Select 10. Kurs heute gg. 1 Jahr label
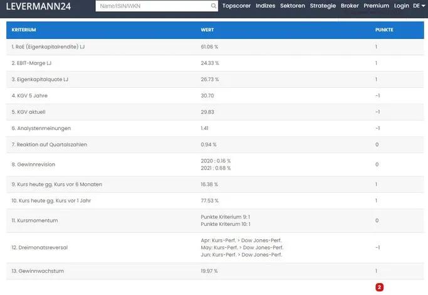This screenshot has width=428, height=295. 51,201
